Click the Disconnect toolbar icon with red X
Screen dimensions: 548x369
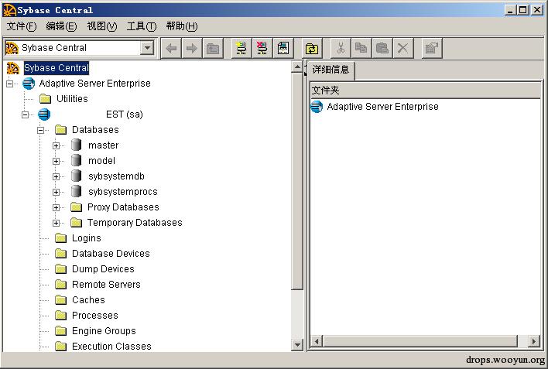tap(262, 48)
